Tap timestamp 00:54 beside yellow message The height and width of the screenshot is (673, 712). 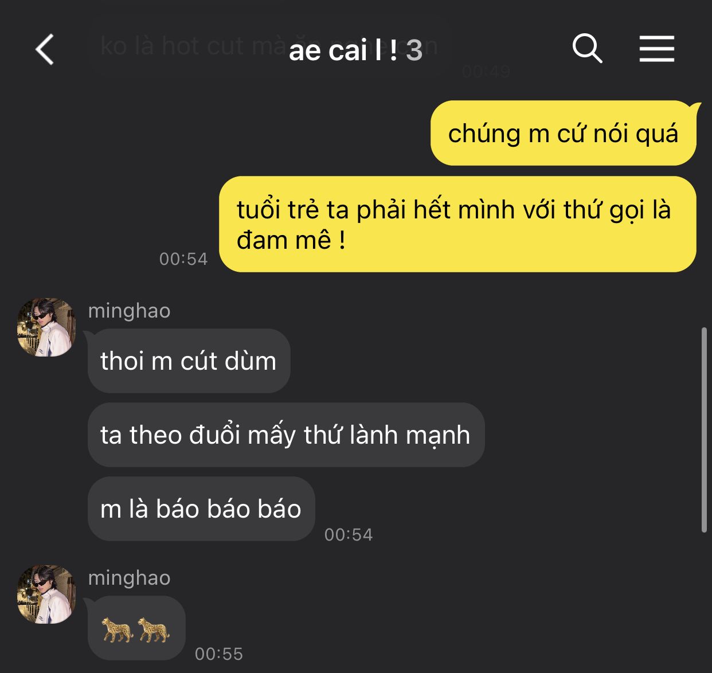point(183,259)
